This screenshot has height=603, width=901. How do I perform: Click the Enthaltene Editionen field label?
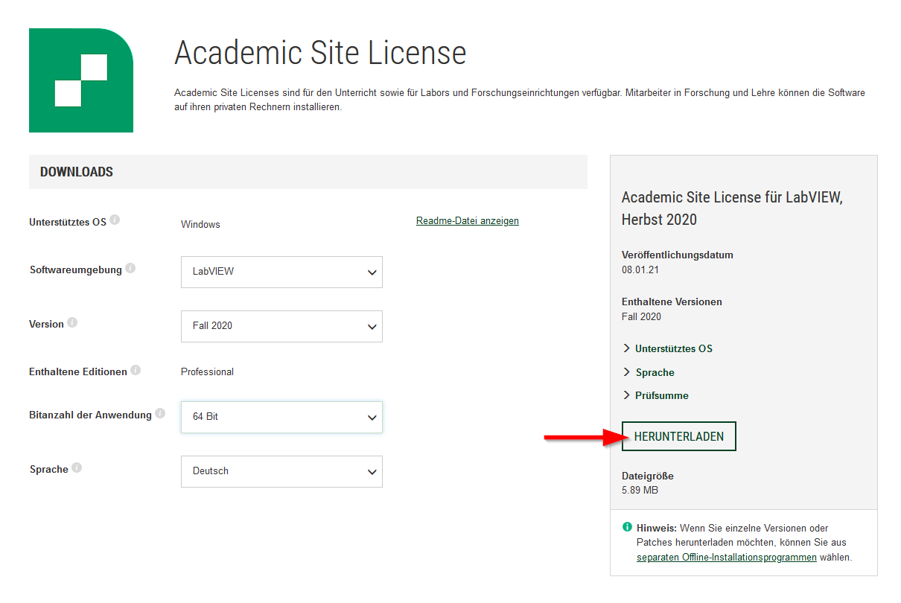pos(78,371)
